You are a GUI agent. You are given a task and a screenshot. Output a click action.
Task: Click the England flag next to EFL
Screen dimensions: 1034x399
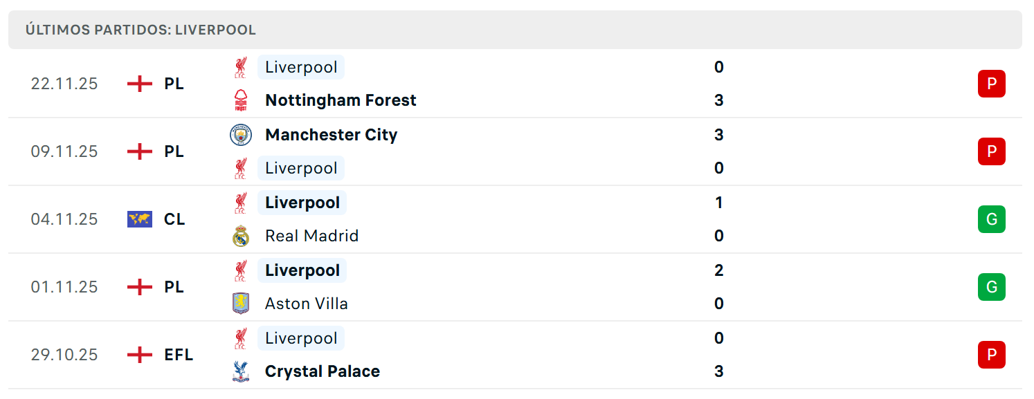coord(140,355)
